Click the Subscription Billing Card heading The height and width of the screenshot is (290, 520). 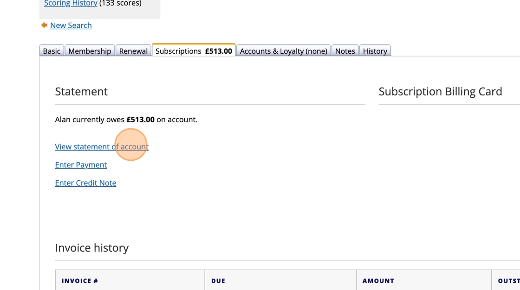(x=440, y=91)
